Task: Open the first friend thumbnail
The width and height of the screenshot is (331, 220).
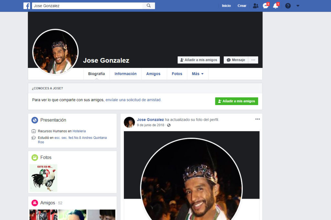Action: [x=44, y=215]
